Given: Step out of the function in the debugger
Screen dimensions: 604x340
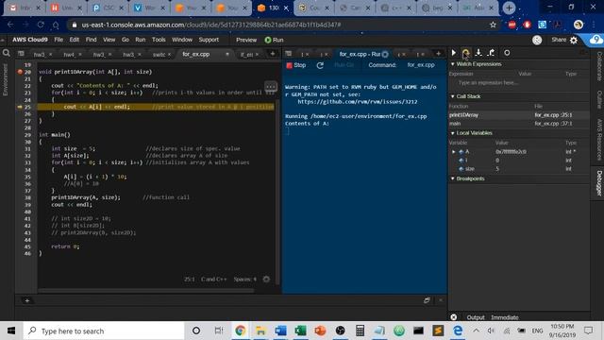Looking at the screenshot, I should [x=491, y=53].
